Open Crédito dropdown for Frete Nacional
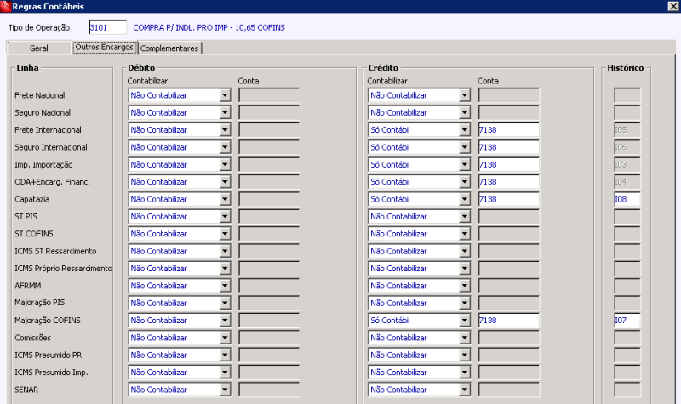Image resolution: width=681 pixels, height=404 pixels. 465,95
